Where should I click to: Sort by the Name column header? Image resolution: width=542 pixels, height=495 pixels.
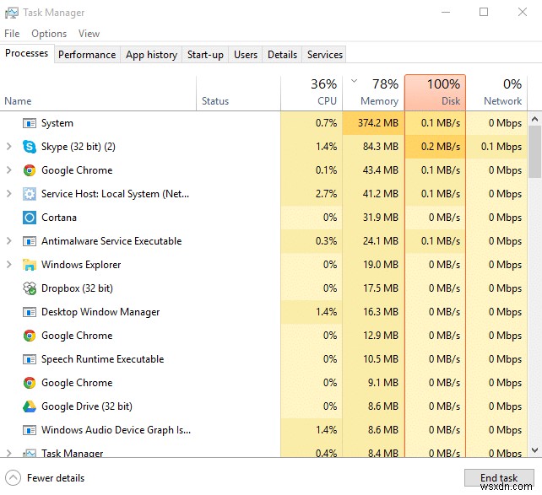98,93
